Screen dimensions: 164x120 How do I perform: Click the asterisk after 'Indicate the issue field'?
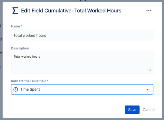click(47, 81)
